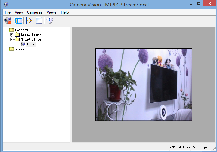
Task: Open the File menu
Action: tap(8, 12)
